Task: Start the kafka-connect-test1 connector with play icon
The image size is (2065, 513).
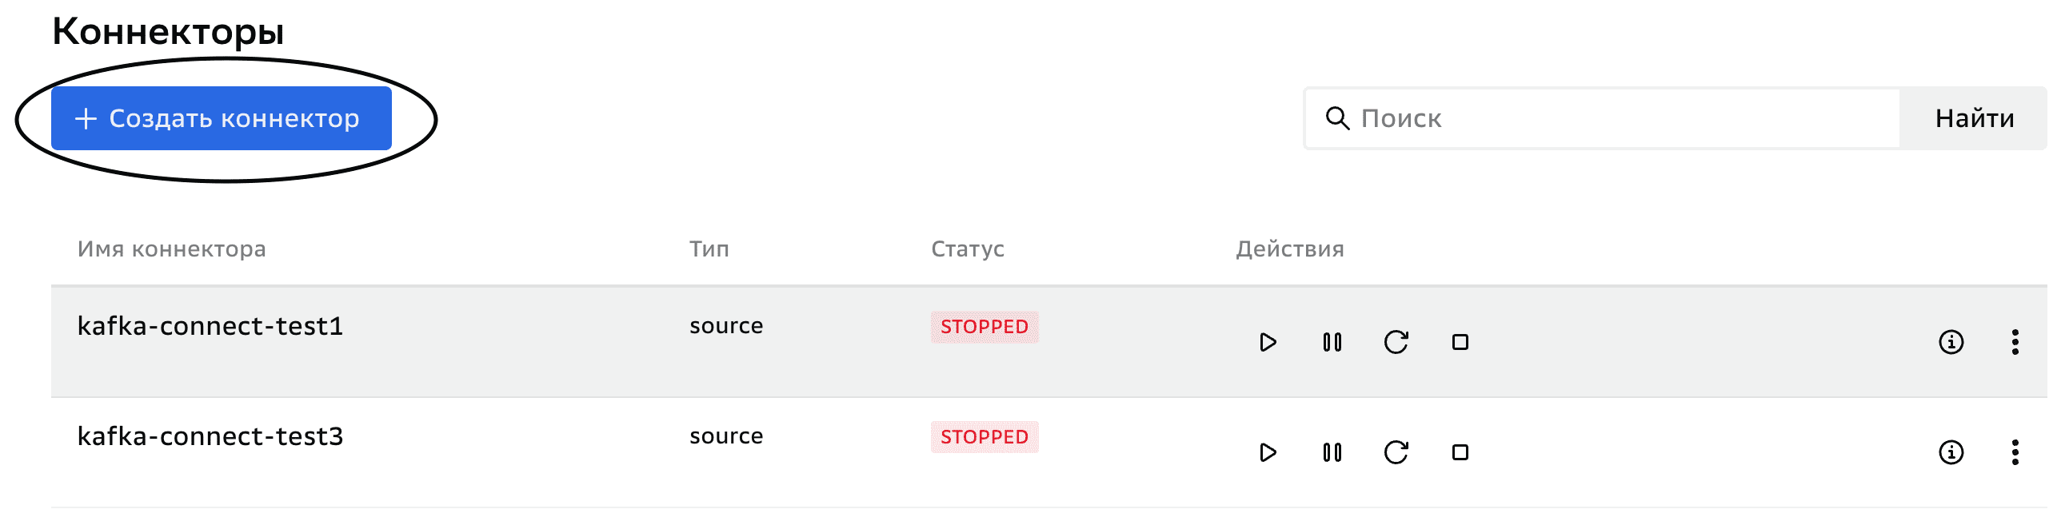Action: point(1269,341)
